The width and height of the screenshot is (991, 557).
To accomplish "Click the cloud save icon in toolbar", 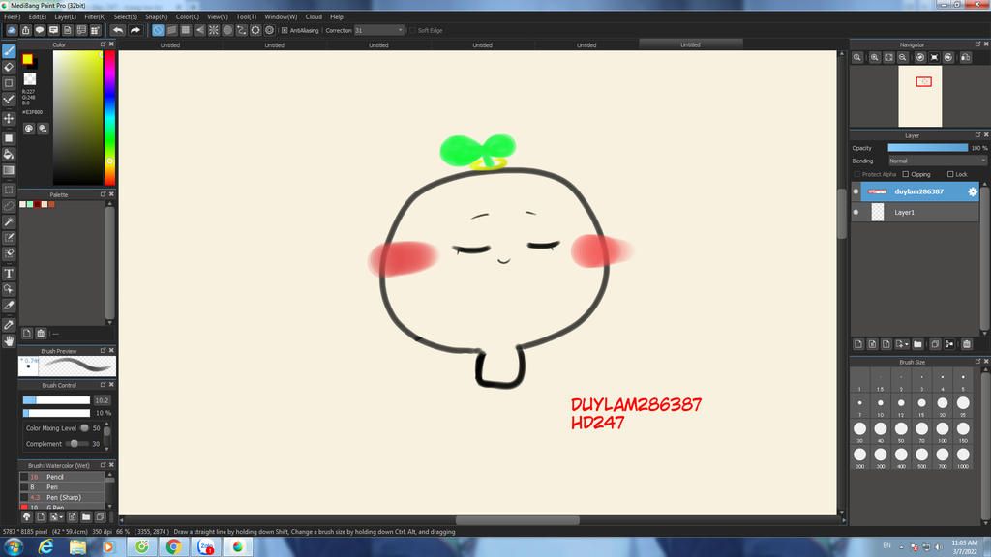I will [12, 30].
